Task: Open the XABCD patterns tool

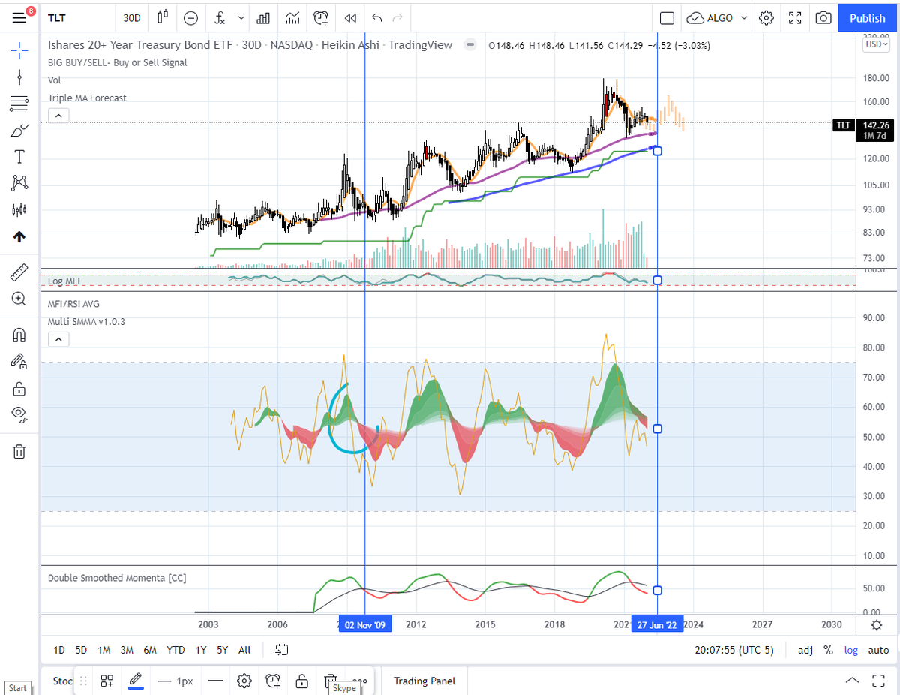Action: pos(19,183)
